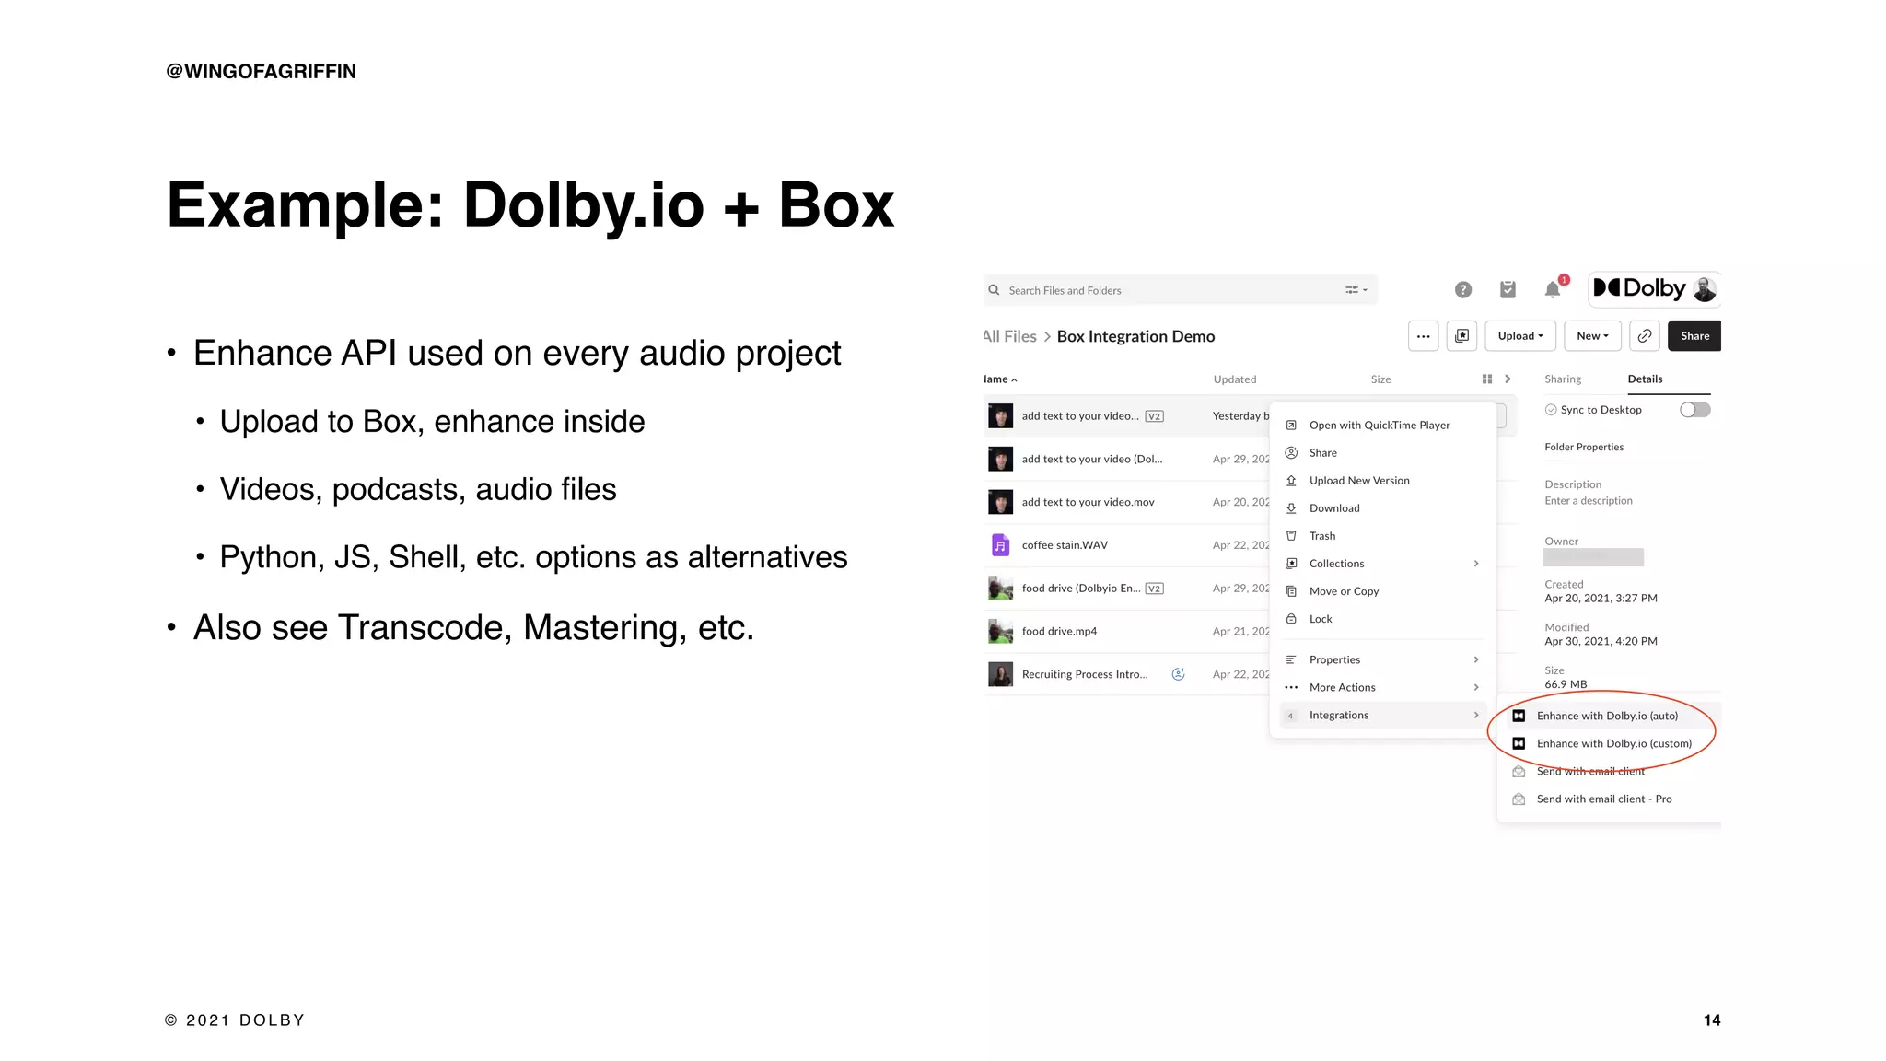This screenshot has height=1061, width=1886.
Task: Click thumbnail of add text to your video (Dol...
Action: [1000, 459]
